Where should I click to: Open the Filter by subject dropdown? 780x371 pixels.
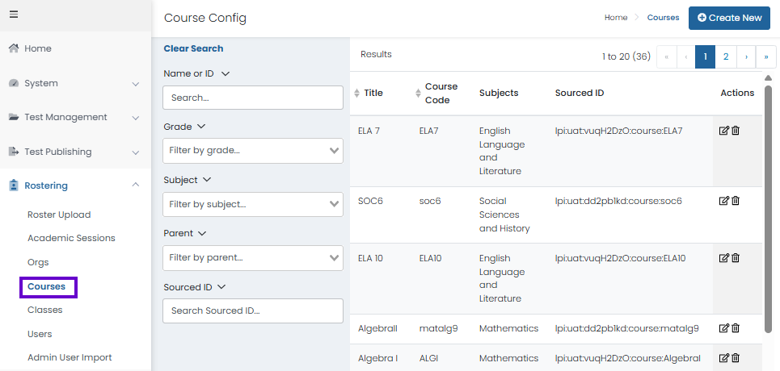[x=253, y=204]
